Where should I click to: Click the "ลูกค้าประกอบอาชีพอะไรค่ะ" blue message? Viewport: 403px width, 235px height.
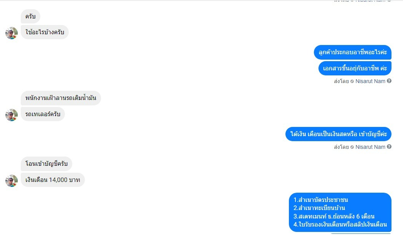click(353, 52)
